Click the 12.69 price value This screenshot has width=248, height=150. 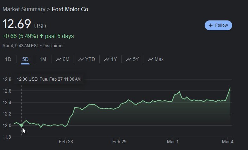(x=17, y=24)
